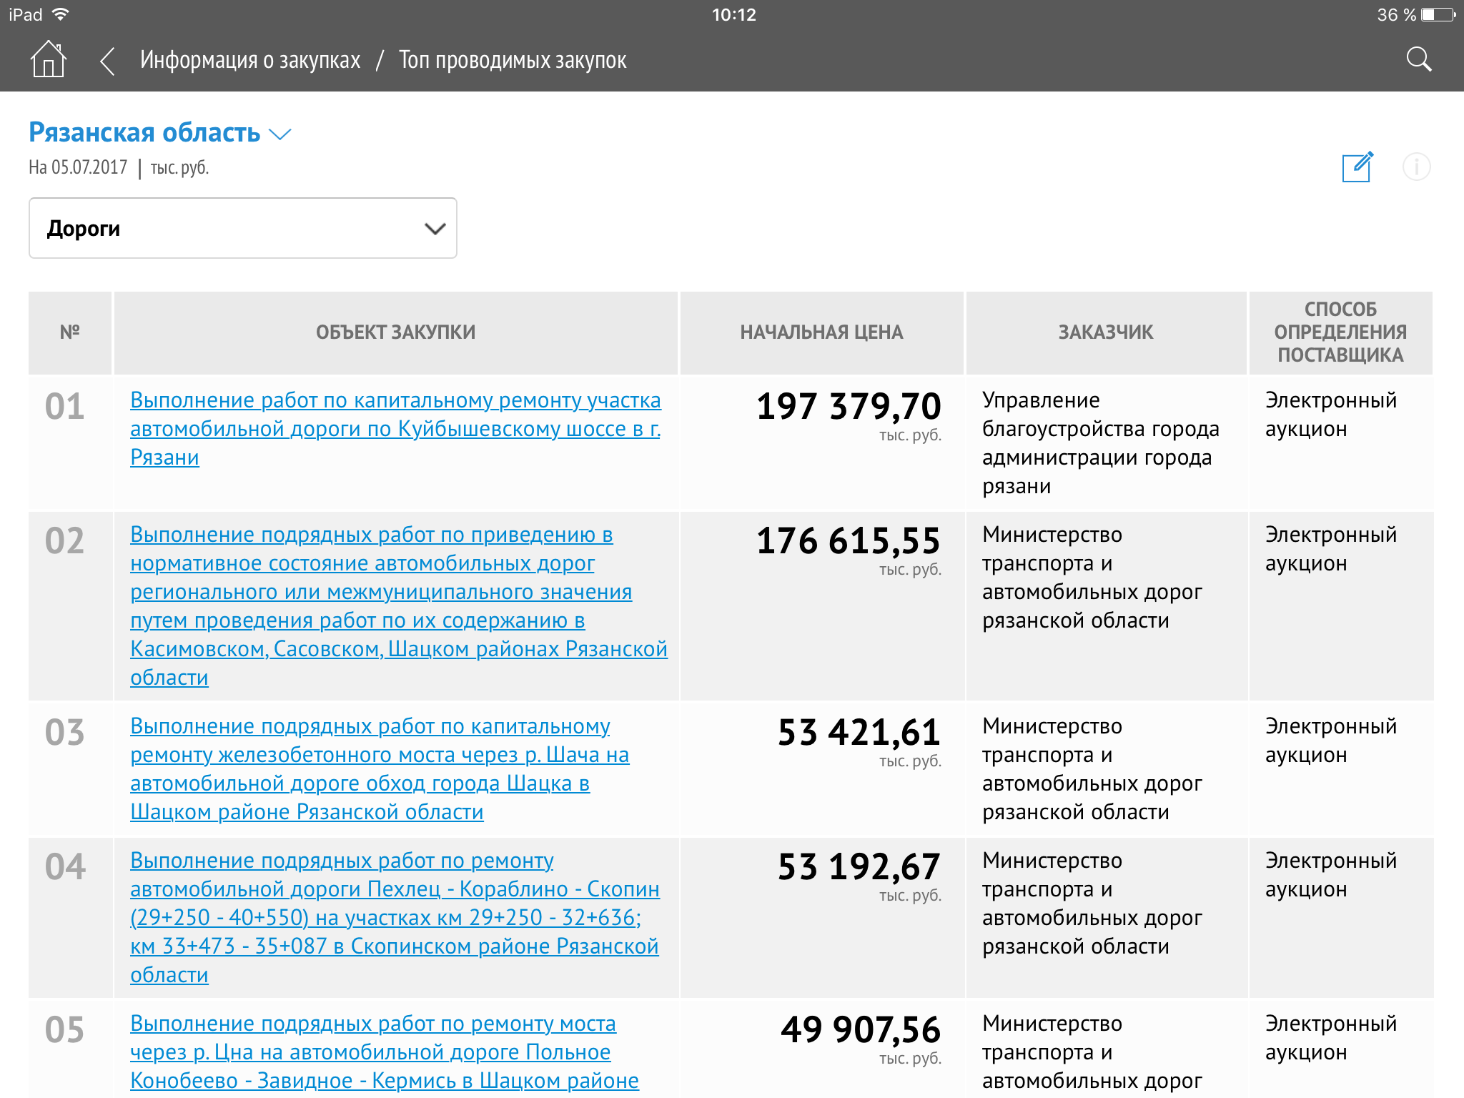Select Топ проводимых закупок breadcrumb
Viewport: 1464px width, 1098px height.
513,60
